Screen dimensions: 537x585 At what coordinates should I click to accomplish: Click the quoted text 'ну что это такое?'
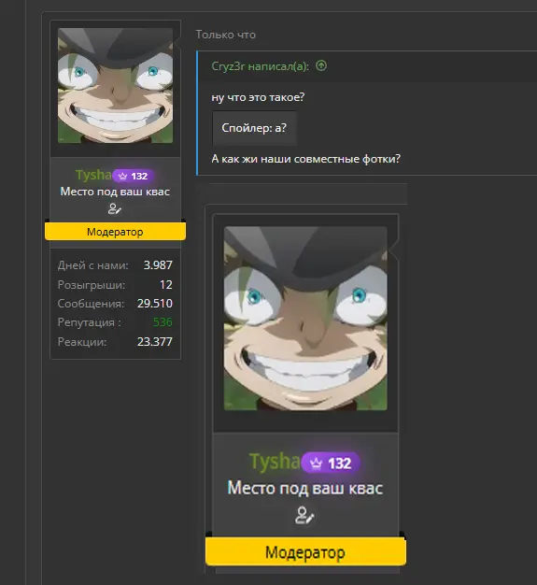[258, 97]
